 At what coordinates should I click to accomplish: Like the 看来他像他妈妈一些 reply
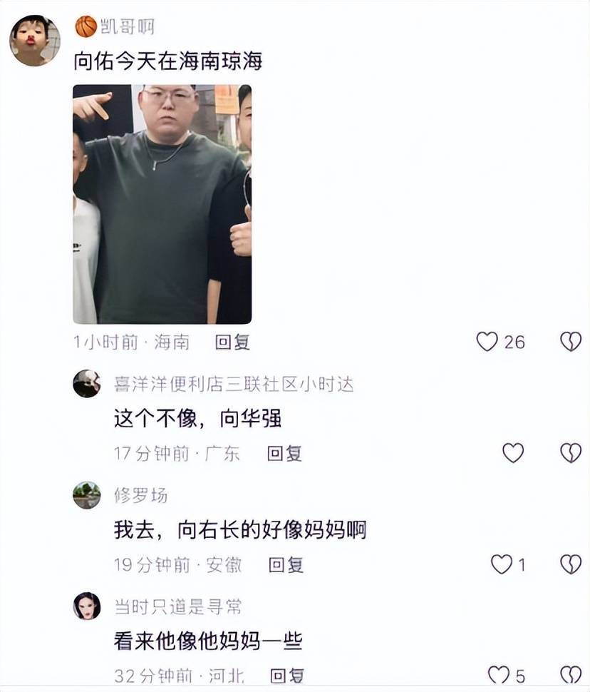(500, 675)
